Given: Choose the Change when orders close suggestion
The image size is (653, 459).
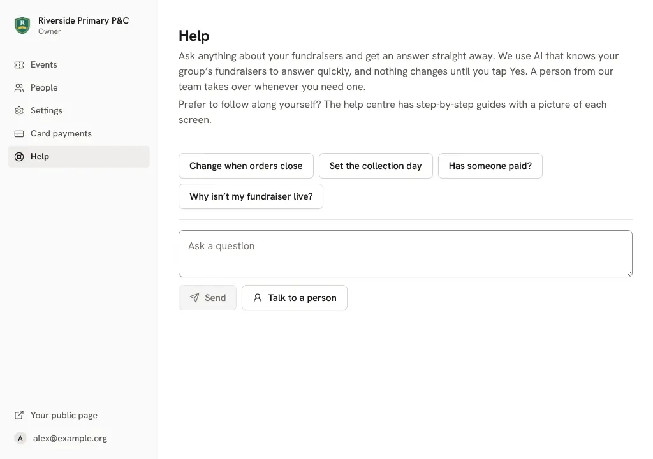Looking at the screenshot, I should [246, 166].
